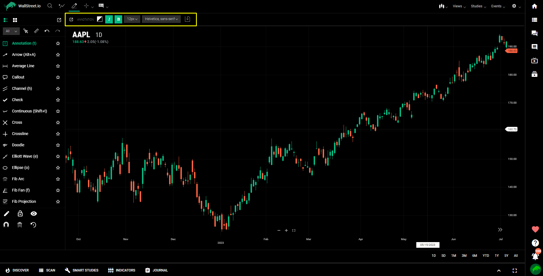Open the Smart Studies panel
The width and height of the screenshot is (543, 276).
click(82, 270)
